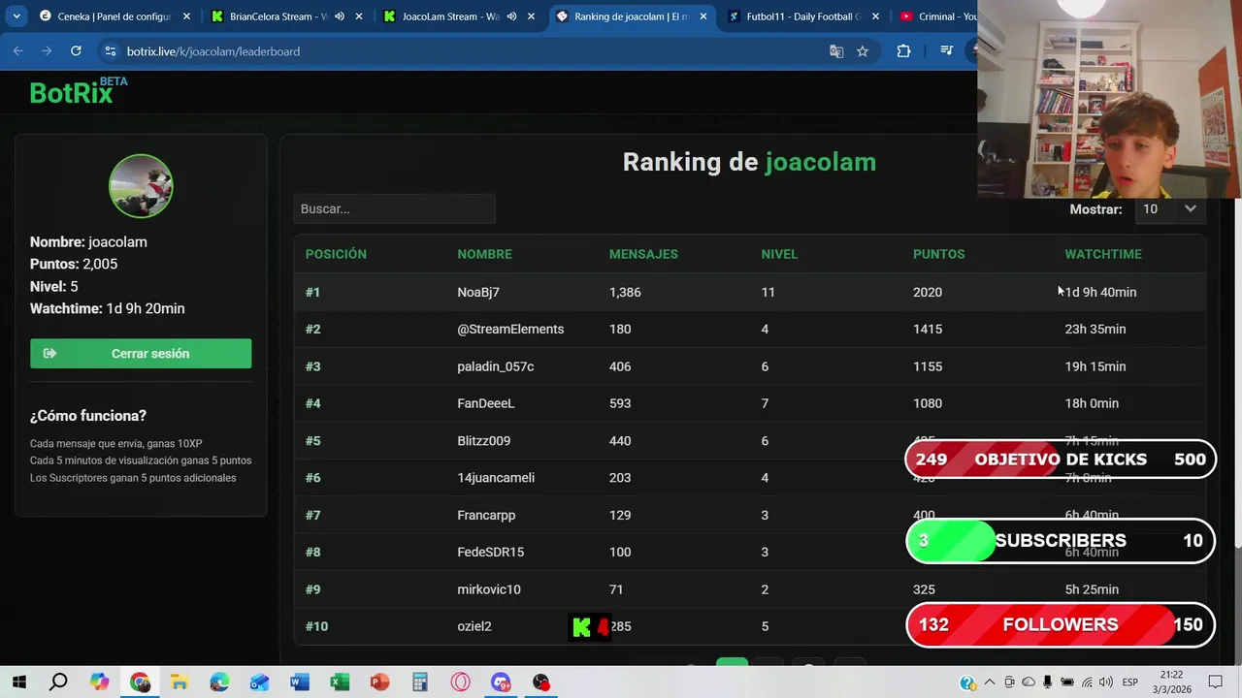This screenshot has height=698, width=1242.
Task: Sort by the PUNTOS column header
Action: click(x=938, y=254)
